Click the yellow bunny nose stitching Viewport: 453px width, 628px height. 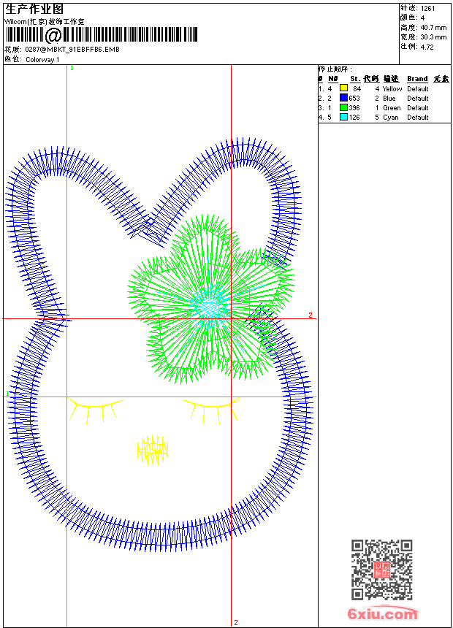point(153,450)
